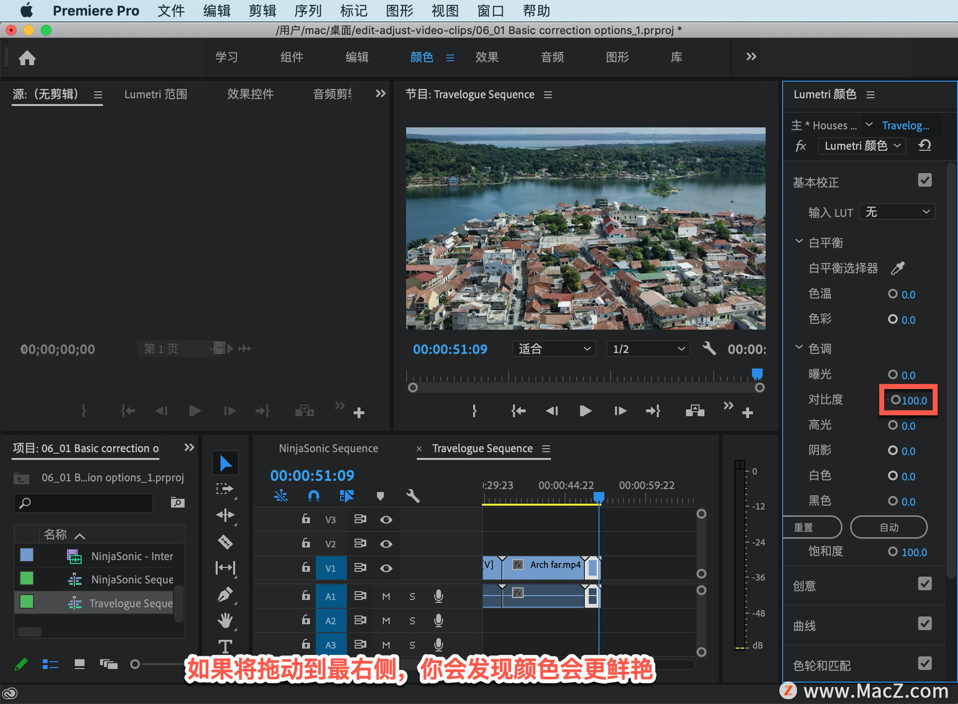Toggle timeline snapping magnet icon
Image resolution: width=958 pixels, height=704 pixels.
tap(313, 496)
